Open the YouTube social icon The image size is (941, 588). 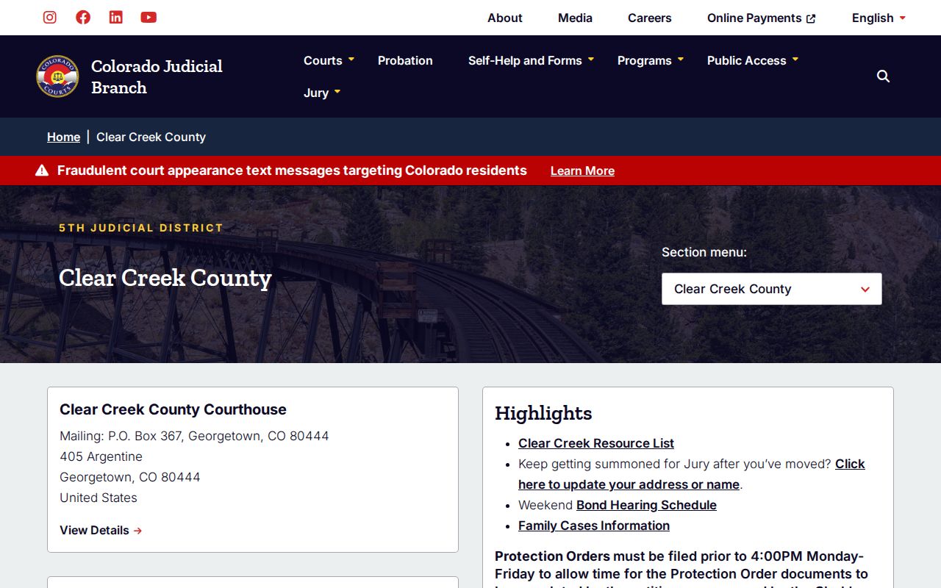pyautogui.click(x=149, y=17)
